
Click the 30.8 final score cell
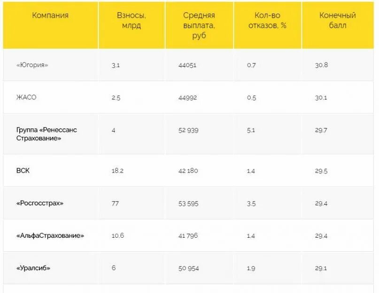[x=321, y=65]
